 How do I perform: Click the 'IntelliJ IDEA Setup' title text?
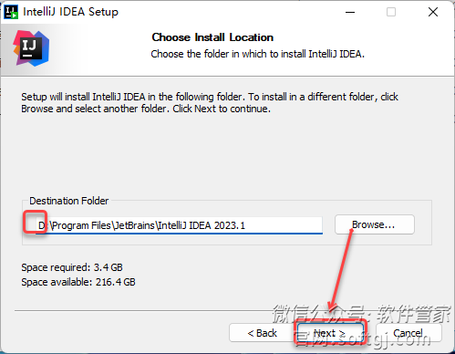pos(70,12)
